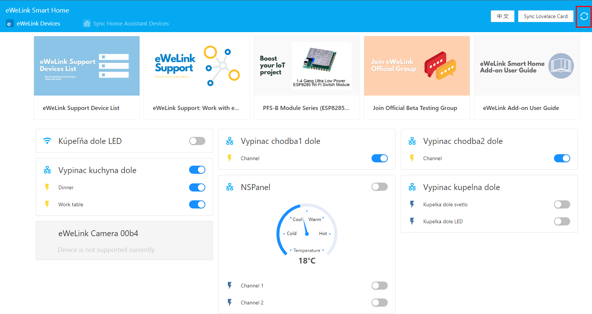Enable NSPanel Channel 2 switch
The image size is (592, 314).
pos(380,303)
